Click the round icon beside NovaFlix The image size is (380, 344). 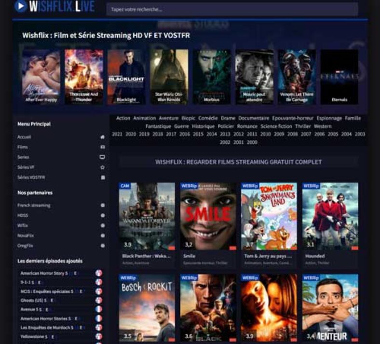point(103,235)
